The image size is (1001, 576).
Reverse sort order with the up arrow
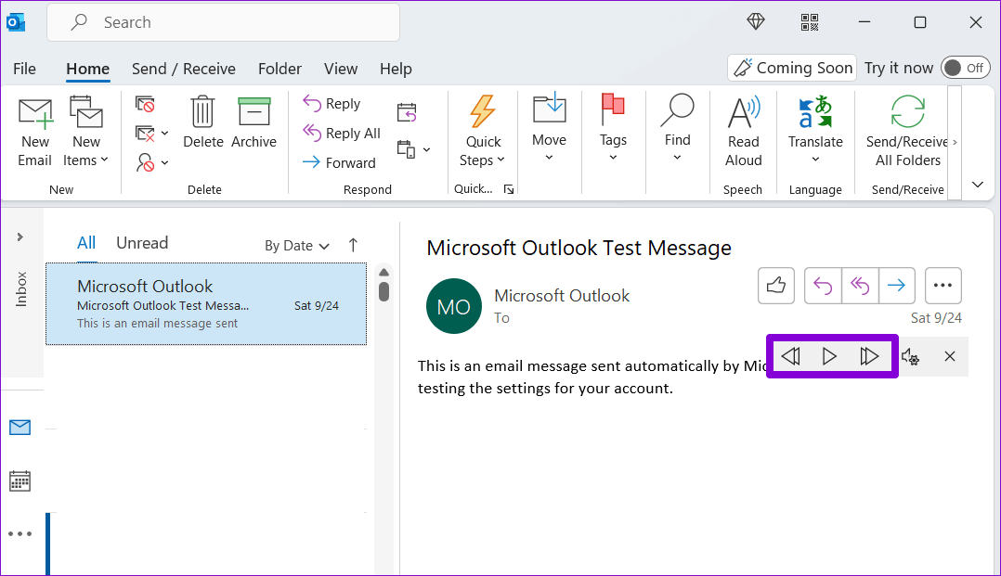pos(353,245)
